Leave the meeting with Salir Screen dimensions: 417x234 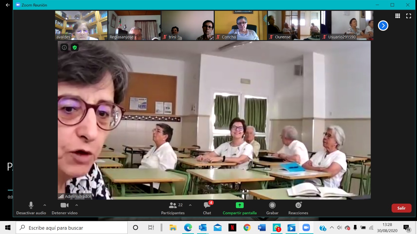(x=401, y=208)
